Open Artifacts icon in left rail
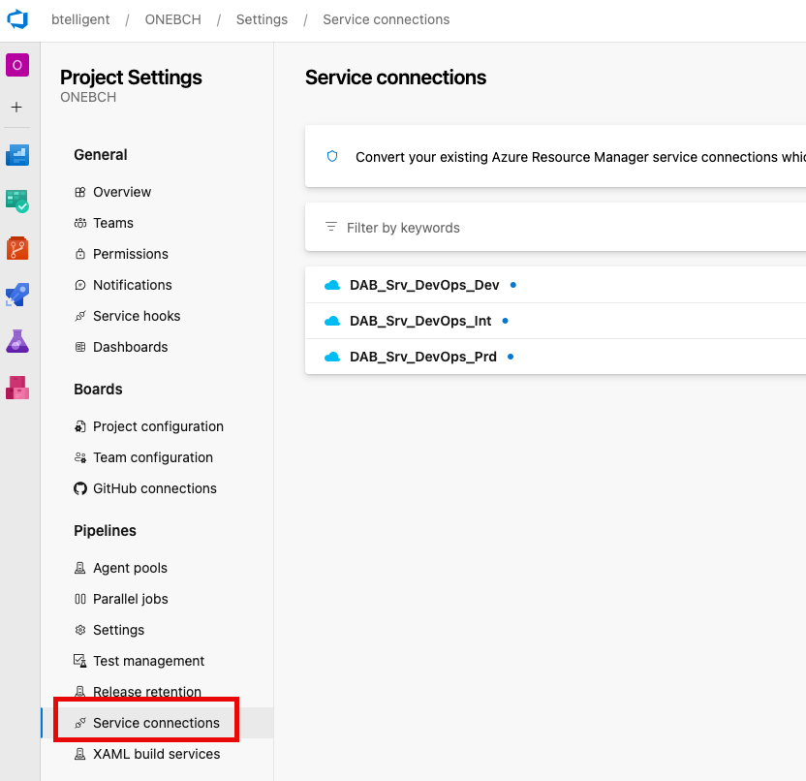This screenshot has height=781, width=806. [17, 388]
